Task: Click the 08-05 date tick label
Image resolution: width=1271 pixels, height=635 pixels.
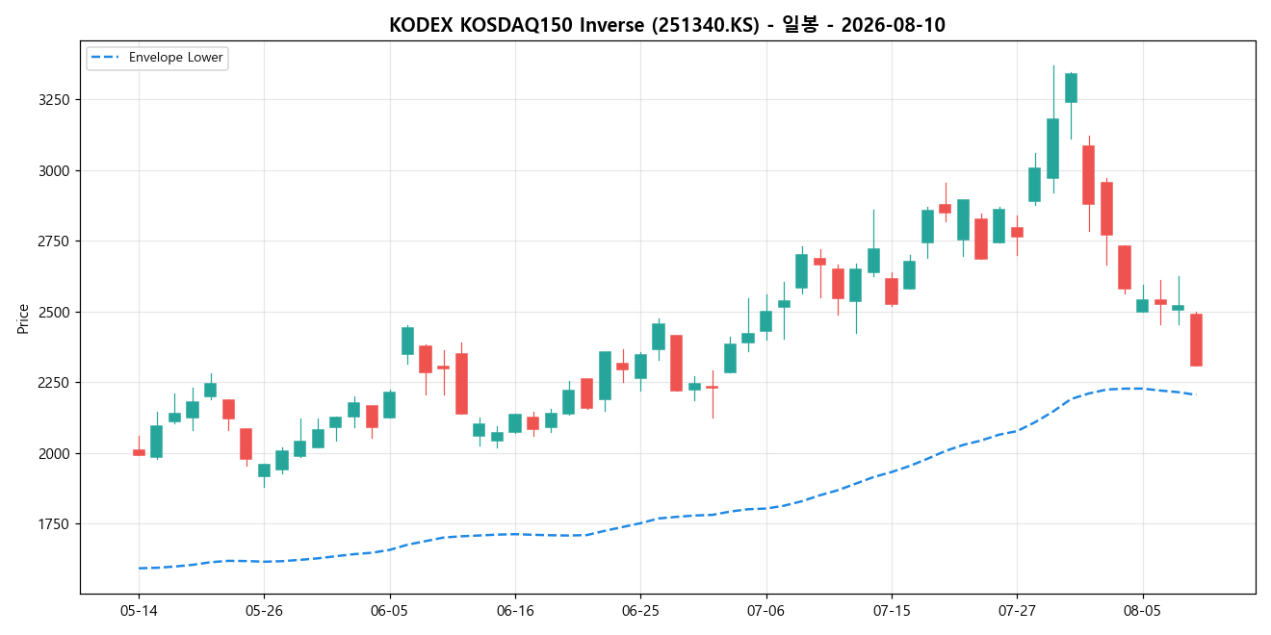Action: pyautogui.click(x=1142, y=611)
